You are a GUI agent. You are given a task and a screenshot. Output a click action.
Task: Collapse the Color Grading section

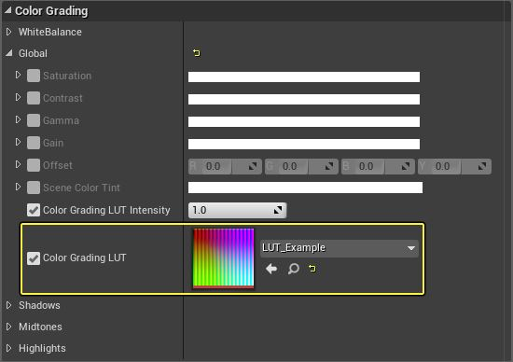[x=7, y=11]
